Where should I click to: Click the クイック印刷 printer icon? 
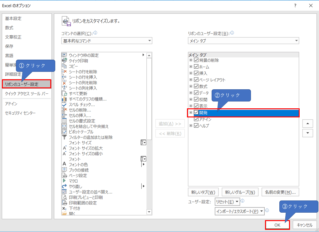click(64, 61)
